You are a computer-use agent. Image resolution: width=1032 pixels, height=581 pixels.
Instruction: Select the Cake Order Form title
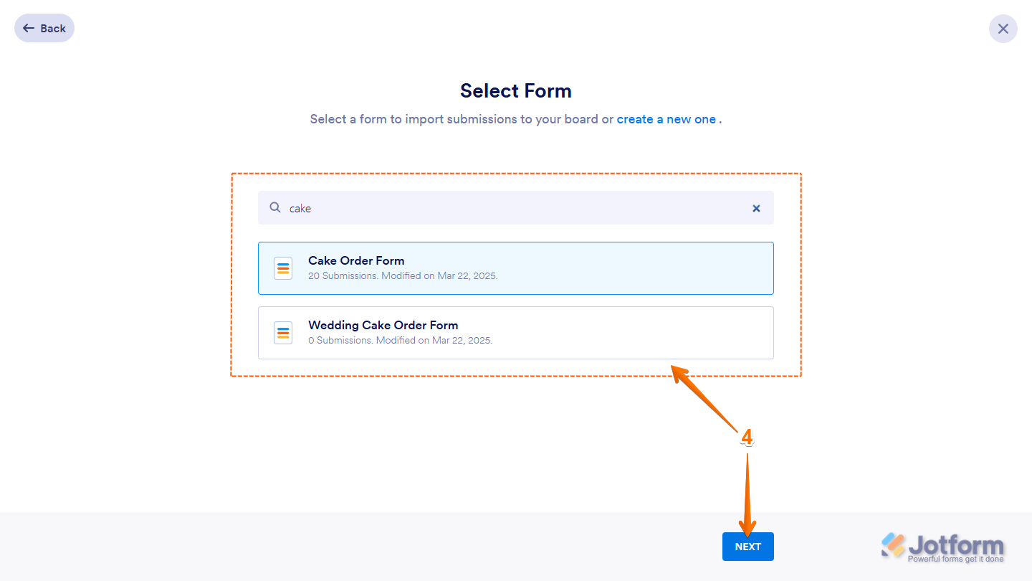point(356,260)
